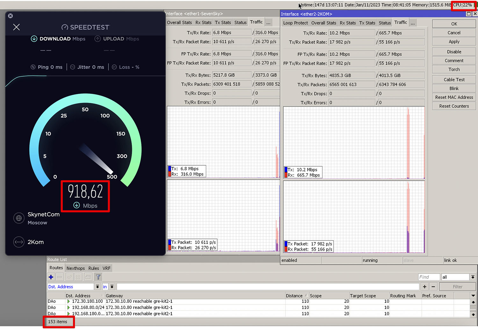Open the Dst. Address filter field dropdown

(x=98, y=287)
